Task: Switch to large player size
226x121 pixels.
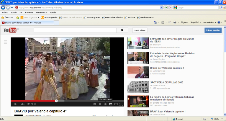Action: point(116,104)
